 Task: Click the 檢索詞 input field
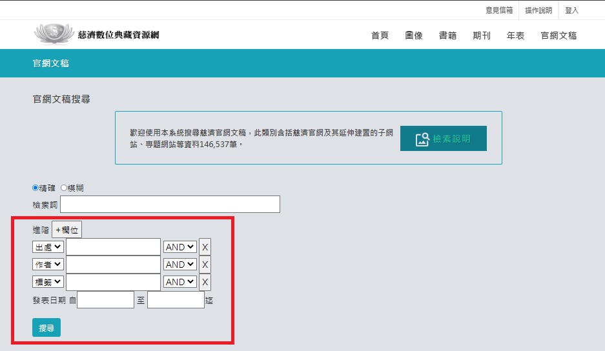(x=170, y=204)
